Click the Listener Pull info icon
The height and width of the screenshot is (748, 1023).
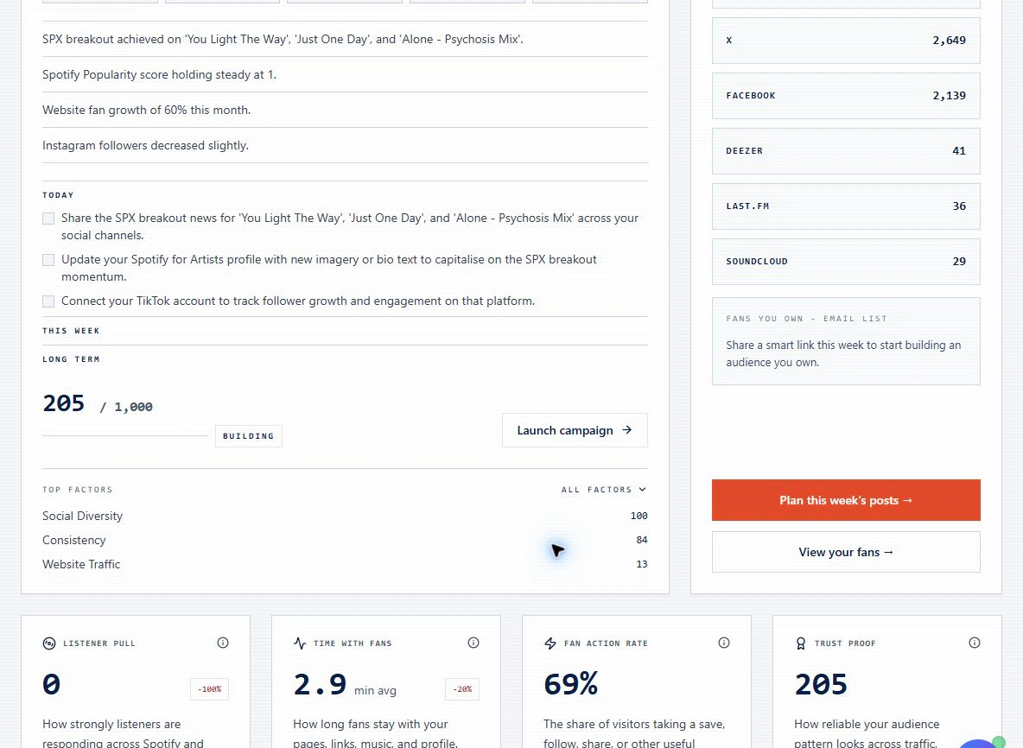(x=222, y=643)
